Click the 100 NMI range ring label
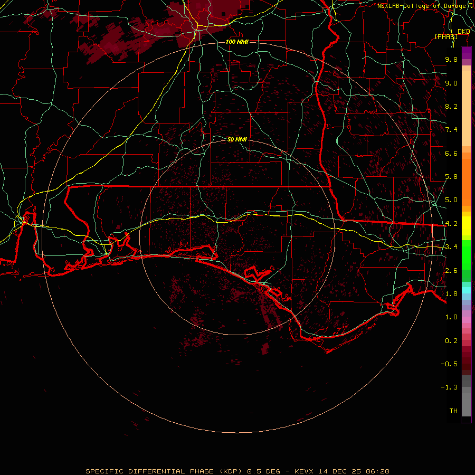The height and width of the screenshot is (475, 475). (x=237, y=42)
